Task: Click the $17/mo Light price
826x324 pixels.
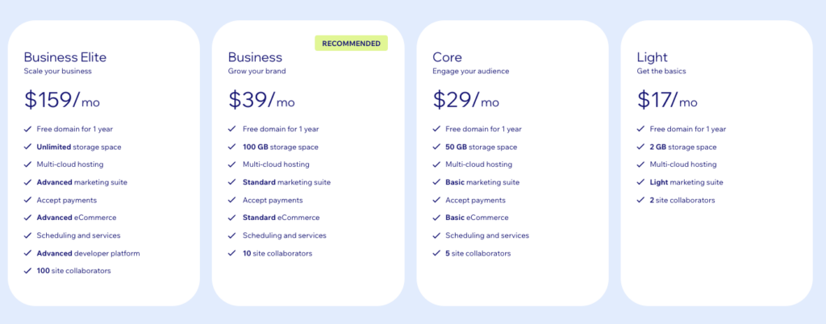Action: tap(667, 100)
